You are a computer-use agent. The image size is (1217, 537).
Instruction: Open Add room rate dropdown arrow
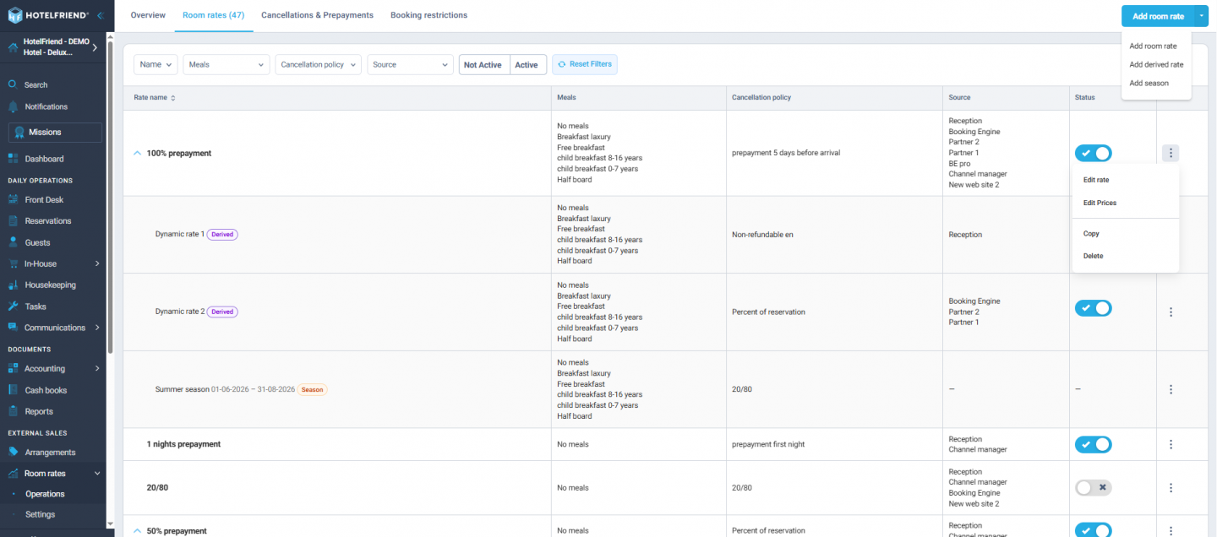click(x=1202, y=16)
